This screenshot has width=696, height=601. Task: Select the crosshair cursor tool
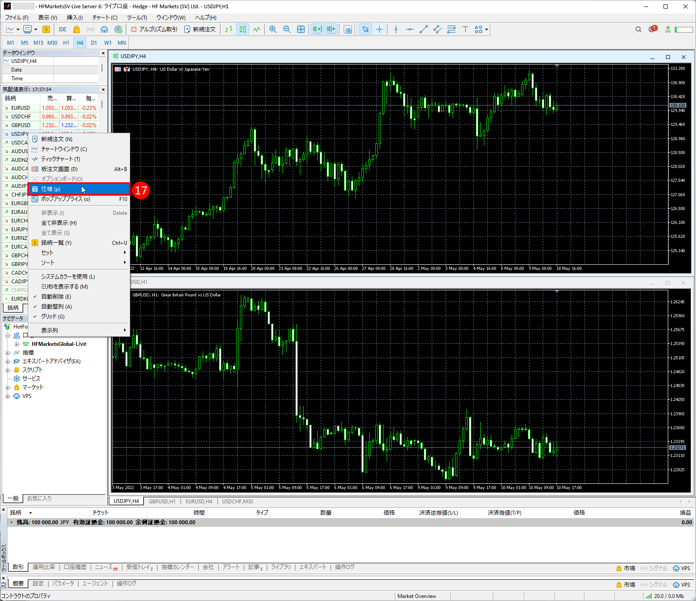coord(379,29)
